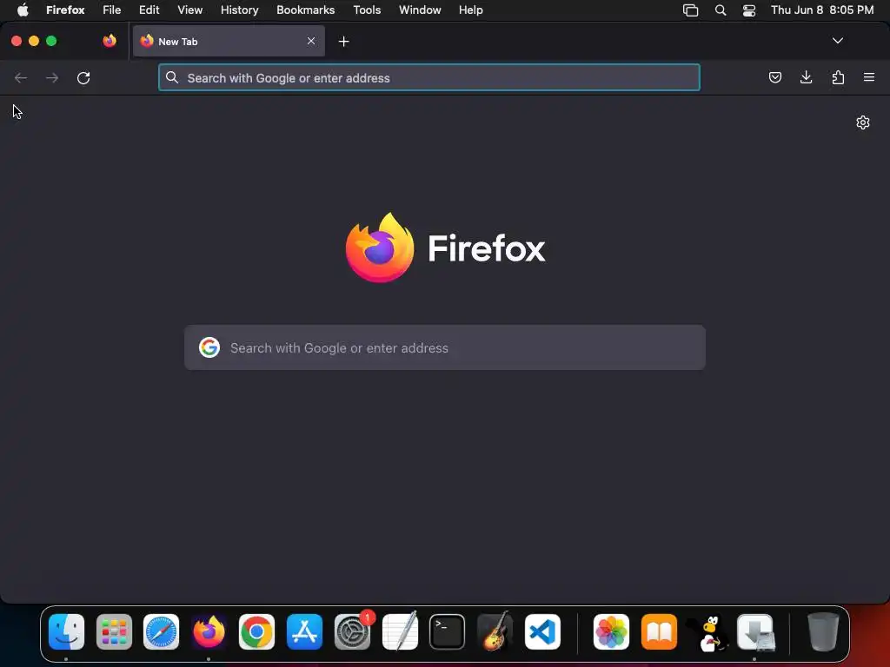Click the Firefox View pinned tab icon
The width and height of the screenshot is (890, 667).
(110, 41)
